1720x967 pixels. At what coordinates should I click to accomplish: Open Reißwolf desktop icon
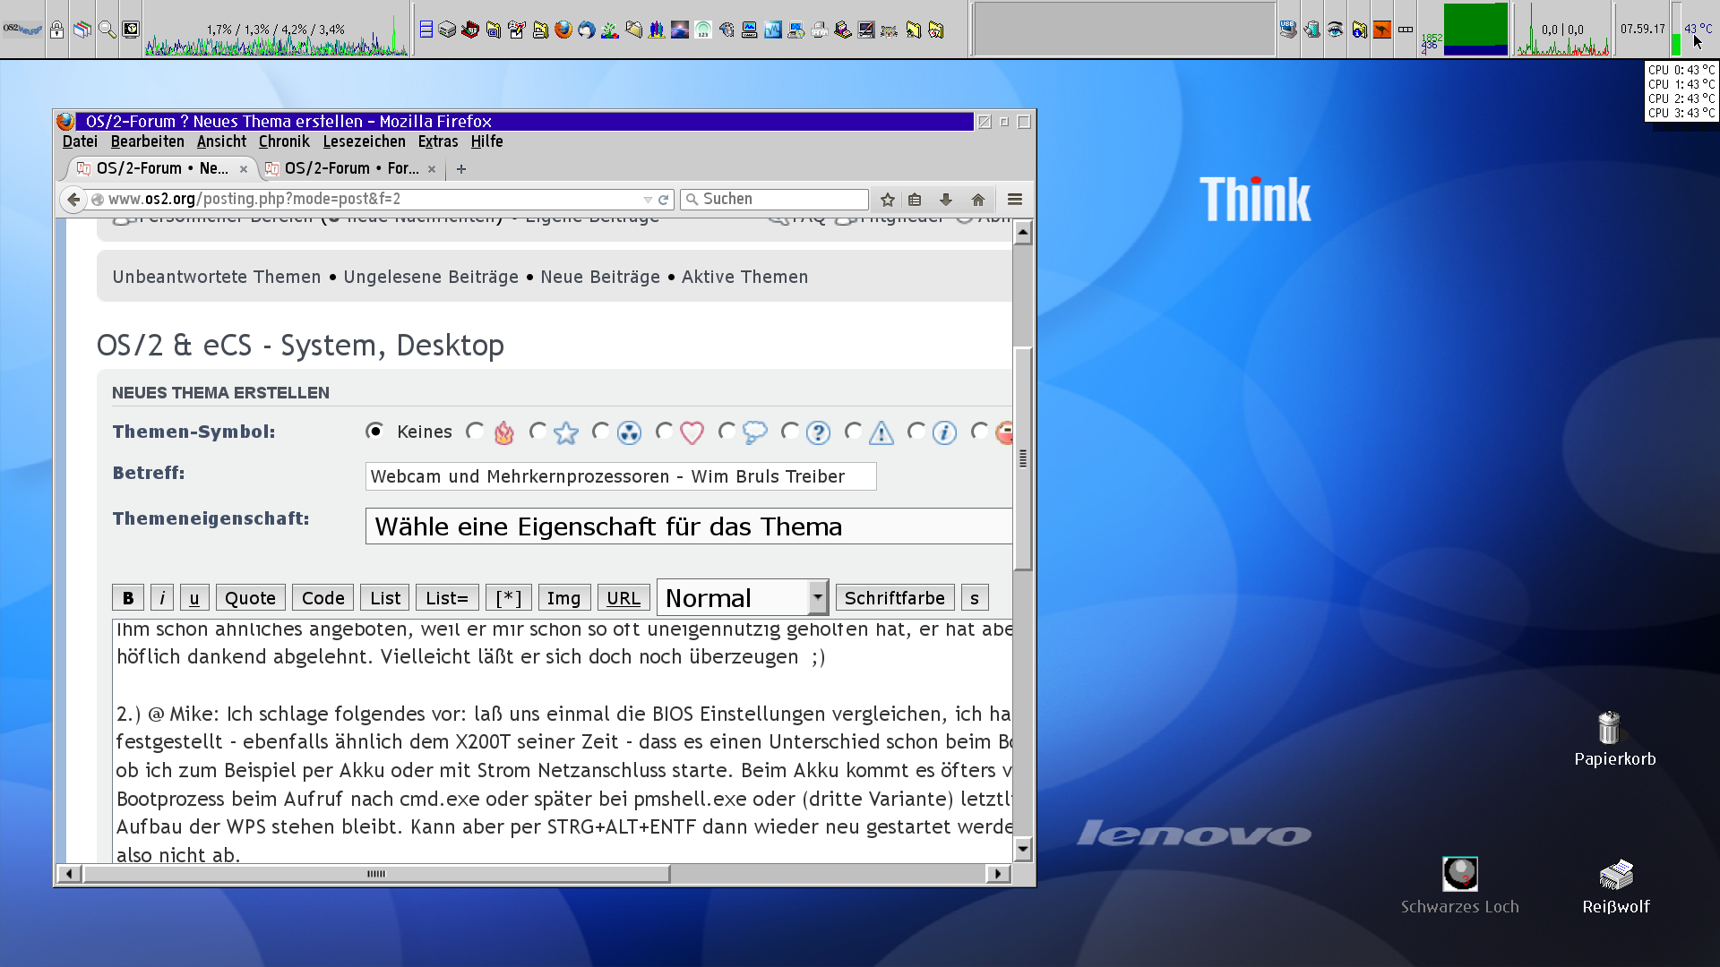pyautogui.click(x=1615, y=886)
